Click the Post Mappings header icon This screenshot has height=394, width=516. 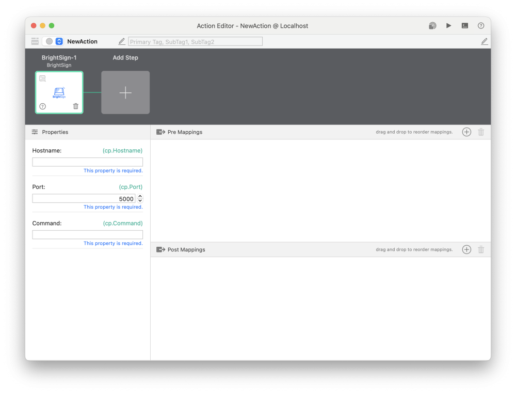[160, 250]
